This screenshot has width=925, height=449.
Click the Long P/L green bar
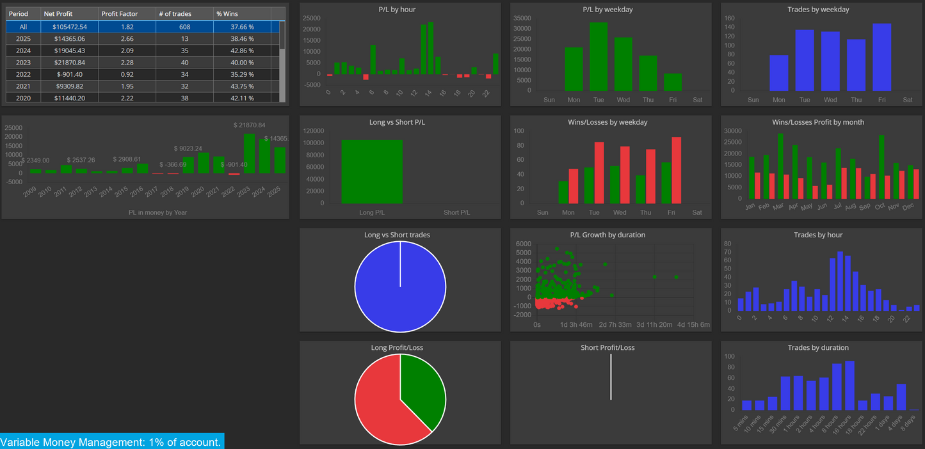click(372, 171)
